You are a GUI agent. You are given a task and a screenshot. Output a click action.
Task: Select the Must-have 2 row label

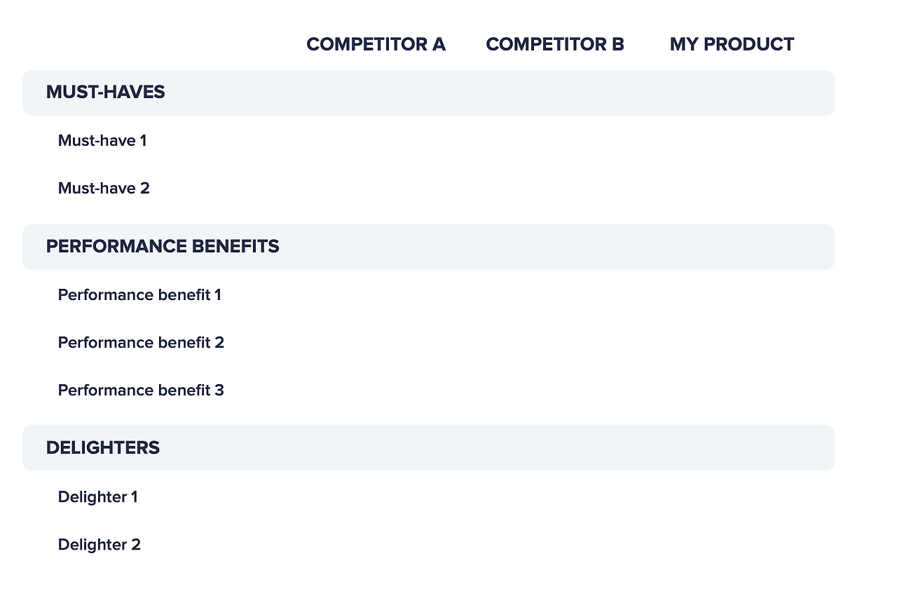[x=104, y=188]
